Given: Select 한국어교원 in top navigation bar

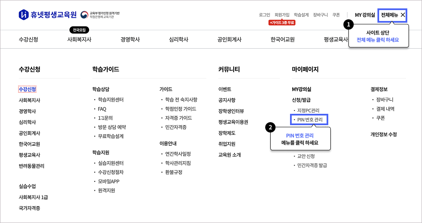Looking at the screenshot, I should point(282,39).
